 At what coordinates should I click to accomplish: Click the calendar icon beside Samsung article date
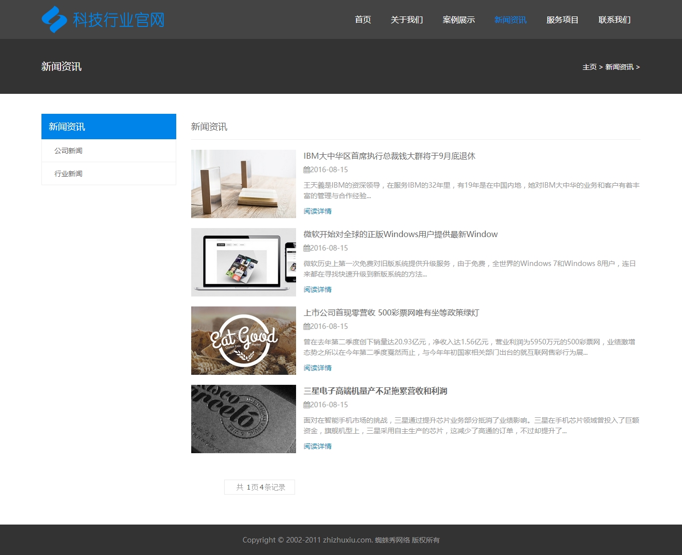[307, 405]
